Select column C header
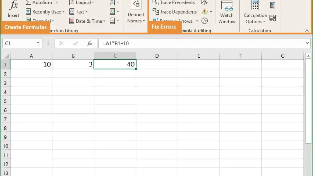Image resolution: width=313 pixels, height=176 pixels. [x=115, y=56]
